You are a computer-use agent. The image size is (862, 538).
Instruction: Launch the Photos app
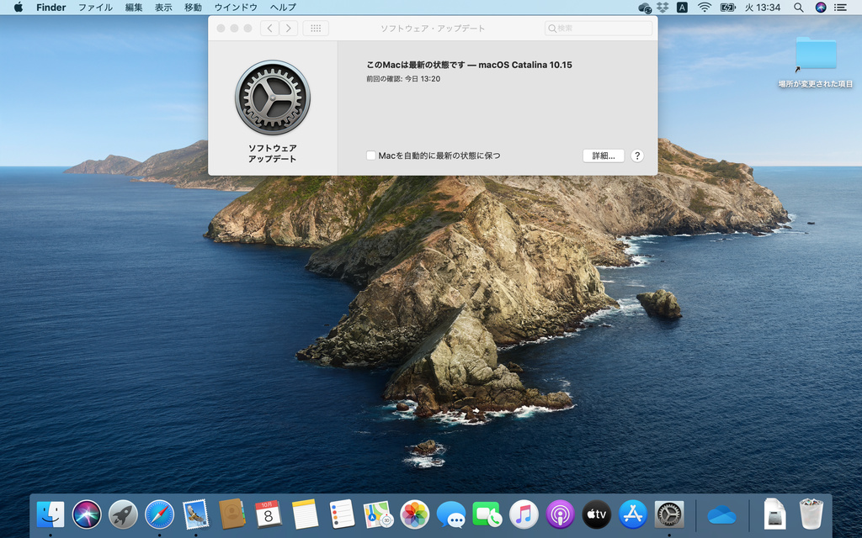coord(412,514)
